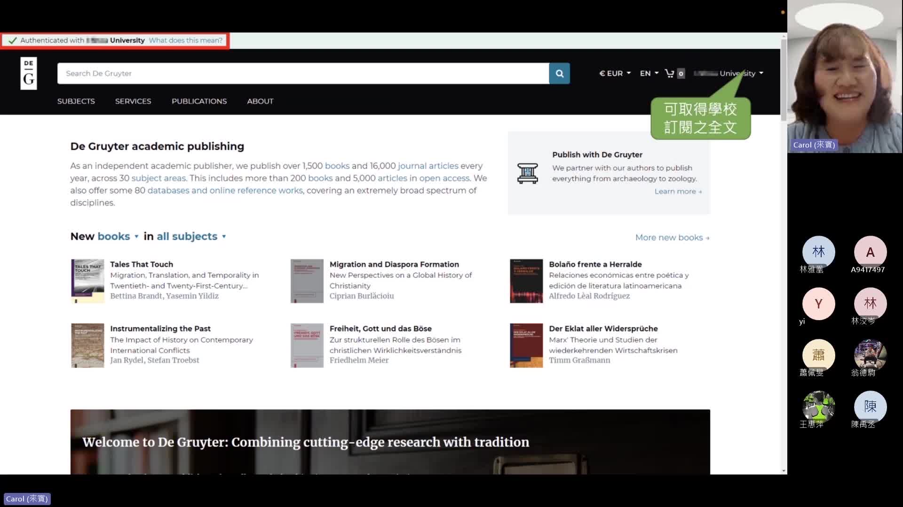The height and width of the screenshot is (507, 903).
Task: Click the green authentication checkmark icon
Action: (13, 40)
